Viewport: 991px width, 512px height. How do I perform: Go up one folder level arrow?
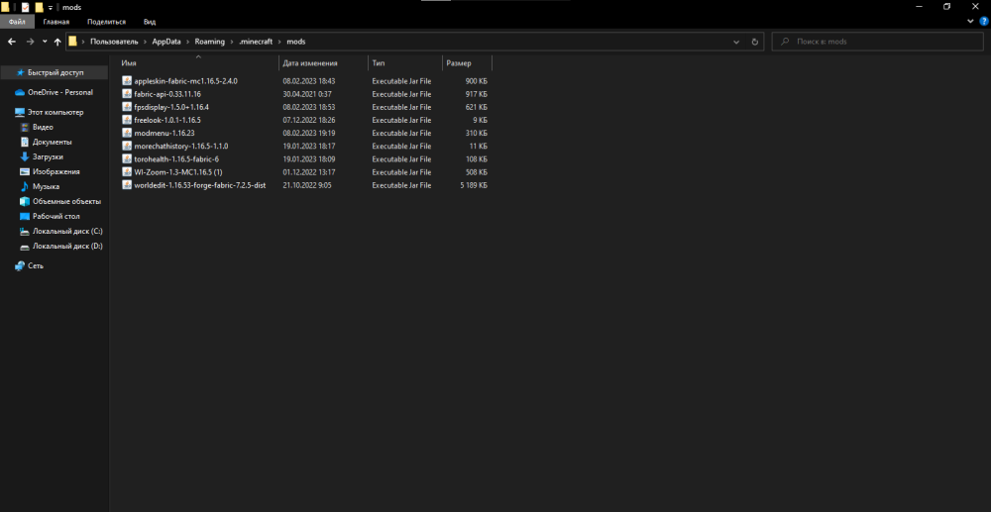57,42
